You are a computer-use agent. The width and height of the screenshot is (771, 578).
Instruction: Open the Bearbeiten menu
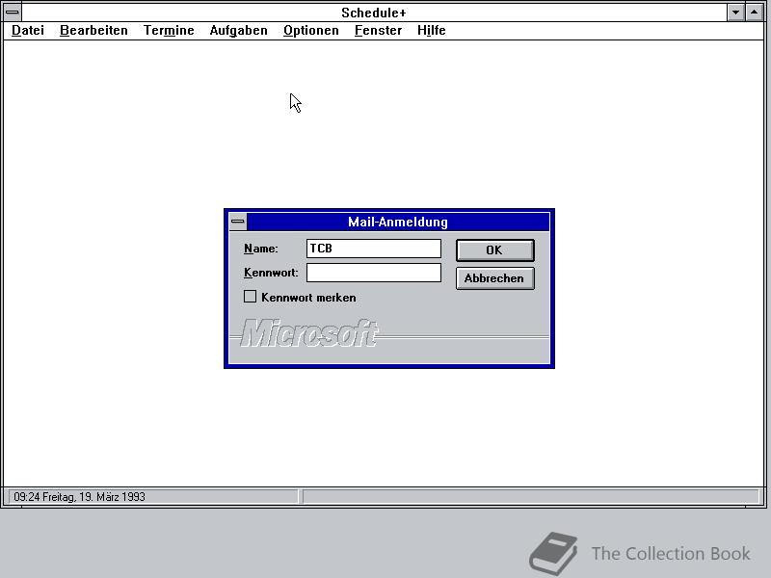(93, 31)
